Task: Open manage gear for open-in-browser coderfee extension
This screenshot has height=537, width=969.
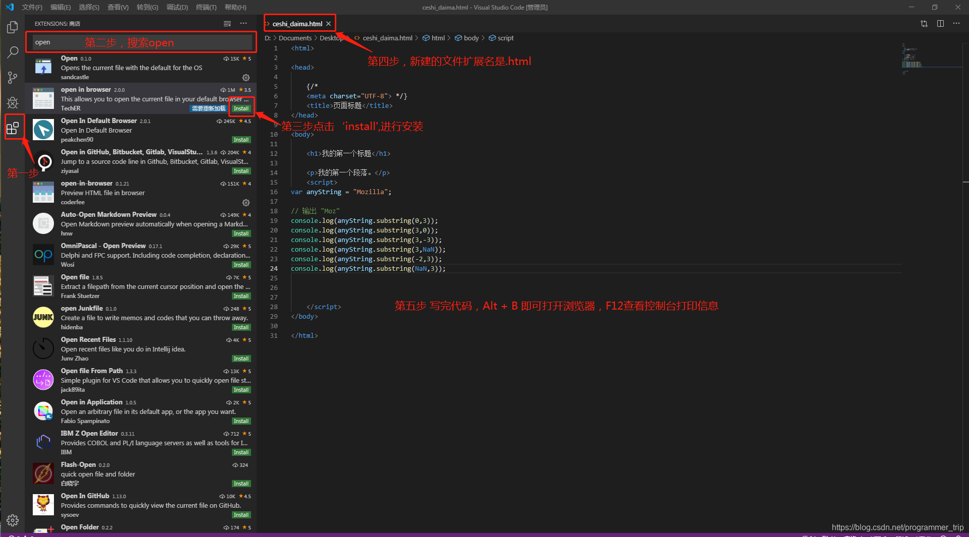Action: click(x=246, y=203)
